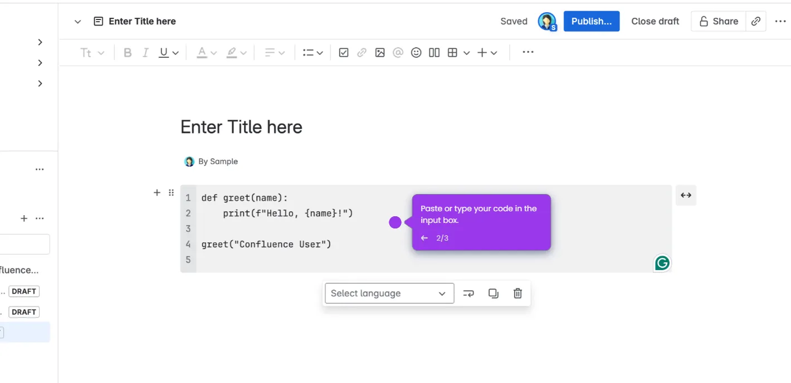Viewport: 791px width, 383px height.
Task: Insert a table from the toolbar
Action: 452,53
